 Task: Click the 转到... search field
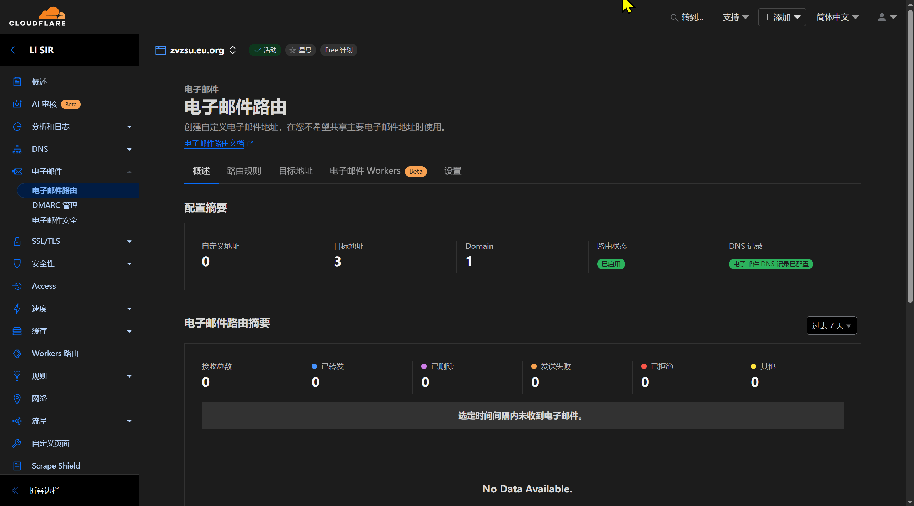pos(687,17)
